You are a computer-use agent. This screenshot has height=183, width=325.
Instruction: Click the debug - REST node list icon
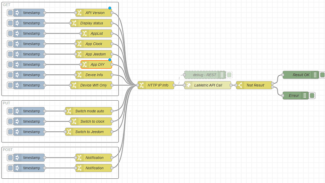point(222,75)
